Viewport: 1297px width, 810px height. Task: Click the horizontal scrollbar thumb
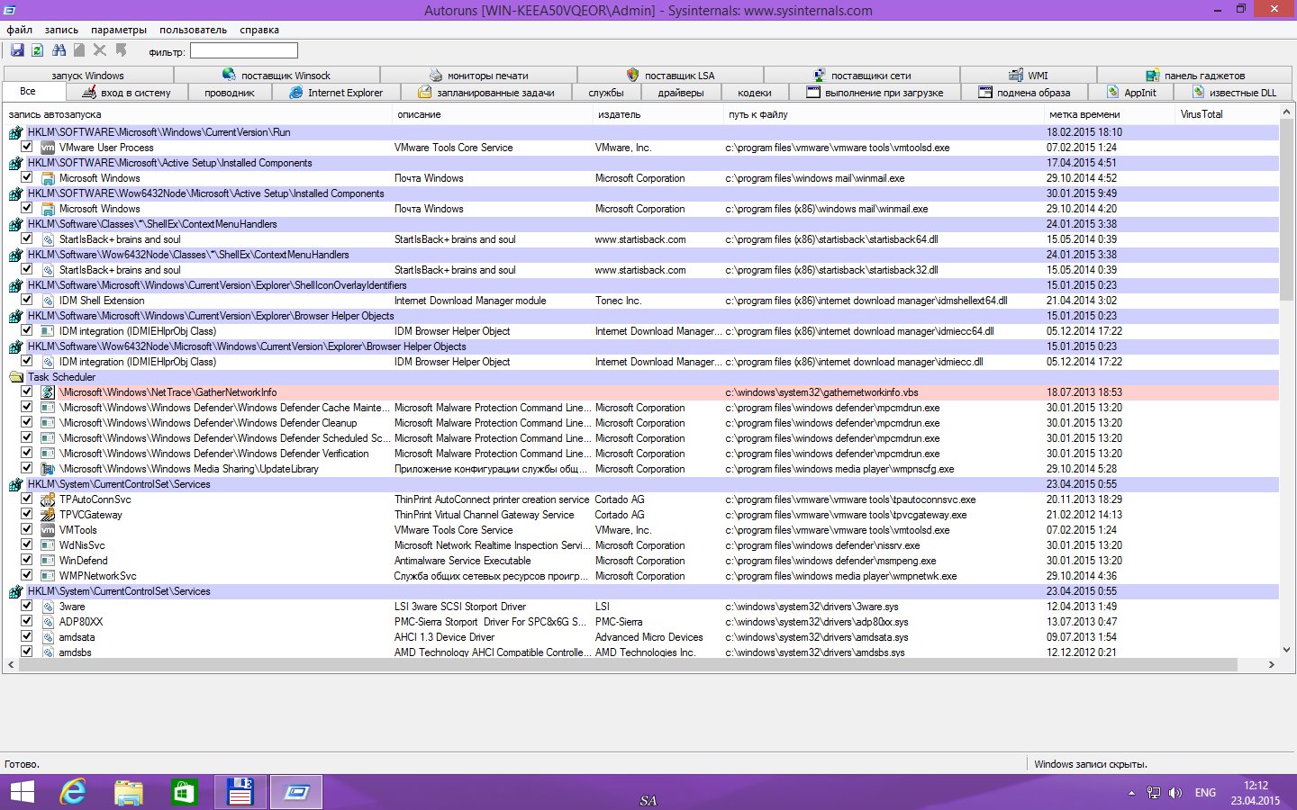[x=628, y=665]
